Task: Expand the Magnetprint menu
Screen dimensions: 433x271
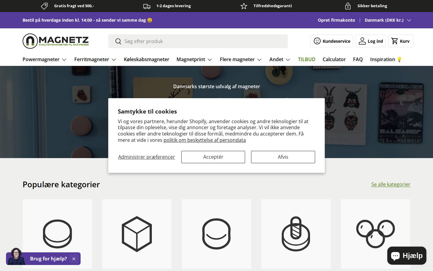Action: pos(194,59)
